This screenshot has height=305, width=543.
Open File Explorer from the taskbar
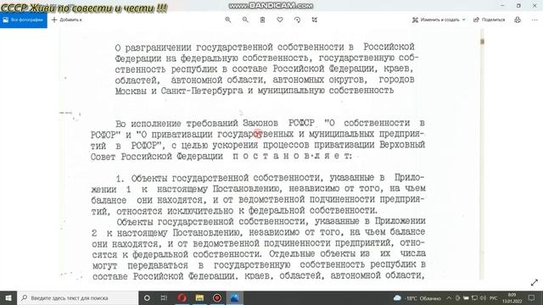click(199, 297)
